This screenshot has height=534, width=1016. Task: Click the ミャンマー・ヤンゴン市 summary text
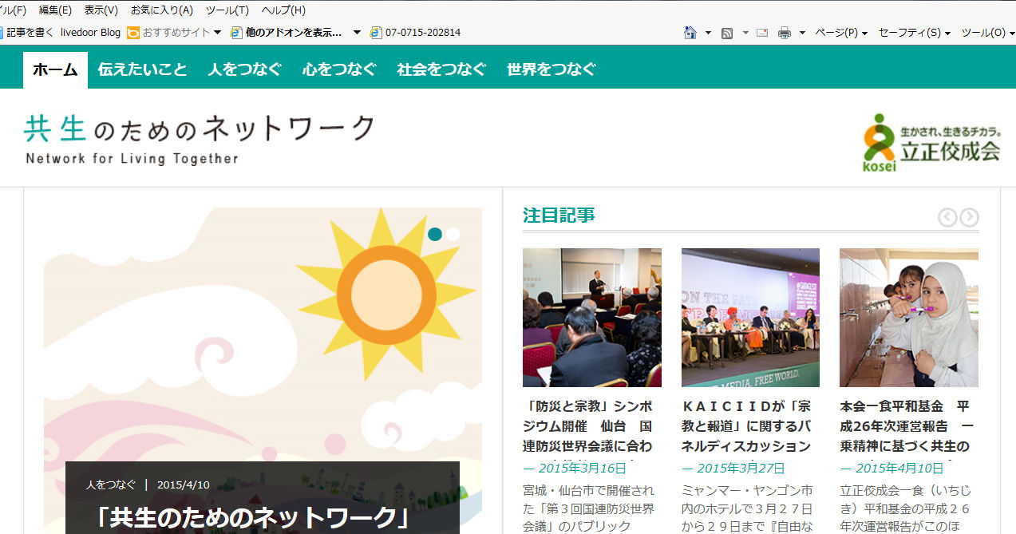tap(747, 508)
